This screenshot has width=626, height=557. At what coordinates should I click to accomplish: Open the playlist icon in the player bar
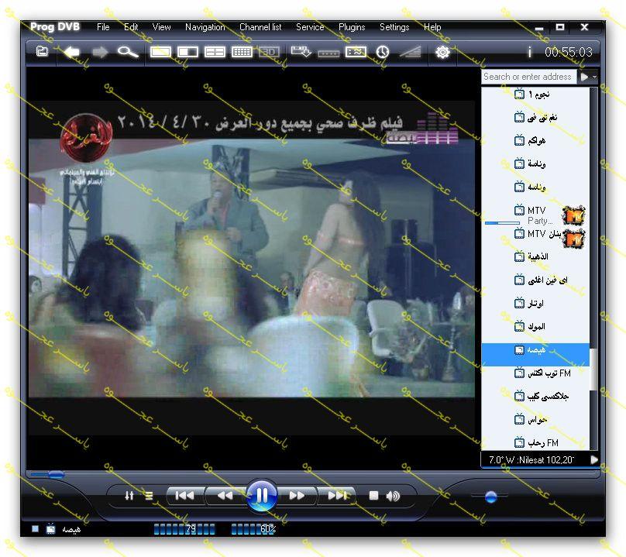pos(149,496)
